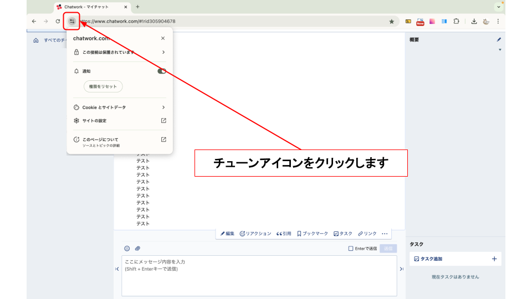The width and height of the screenshot is (532, 299).
Task: Check the Enterで送信 checkbox
Action: click(x=351, y=249)
